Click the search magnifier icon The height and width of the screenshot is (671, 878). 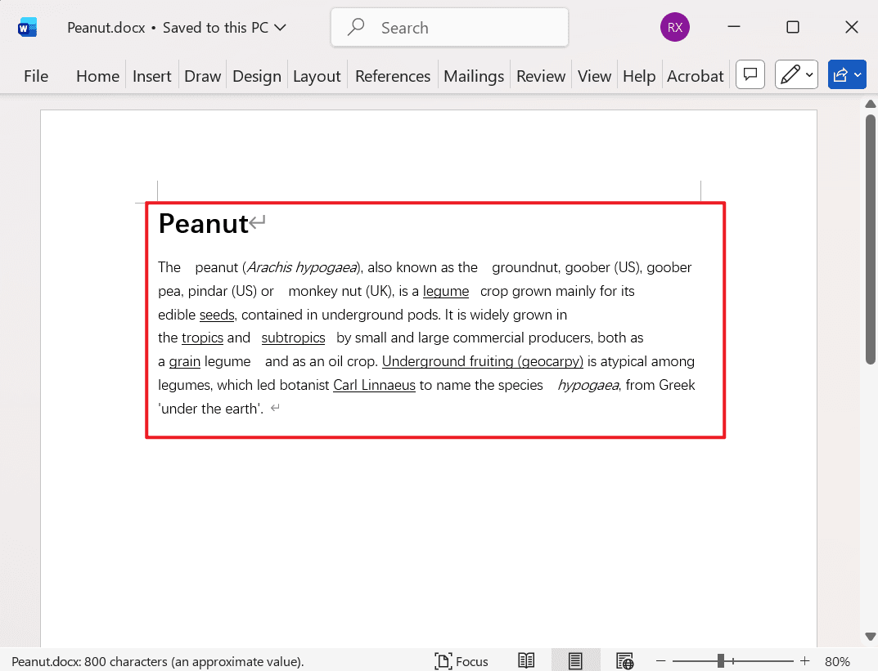(x=356, y=27)
